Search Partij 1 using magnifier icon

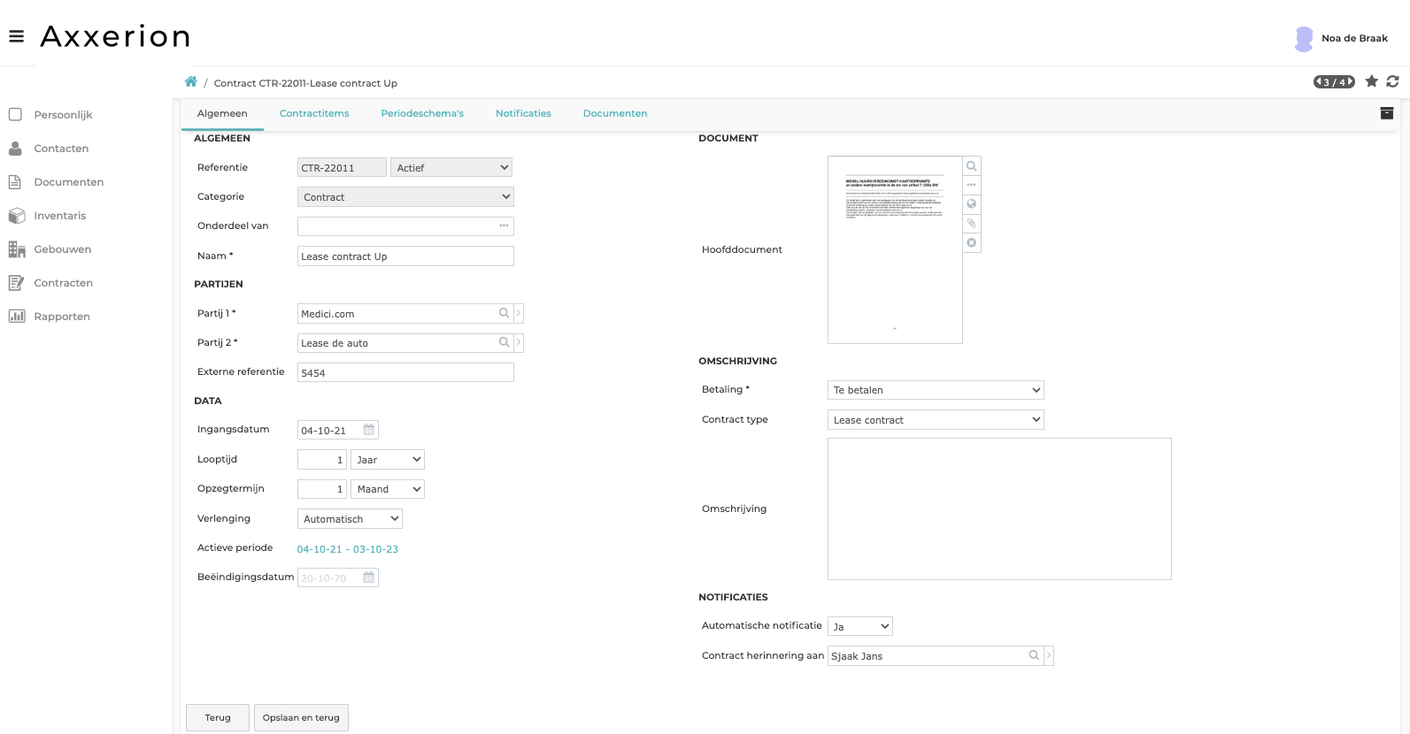pos(504,313)
